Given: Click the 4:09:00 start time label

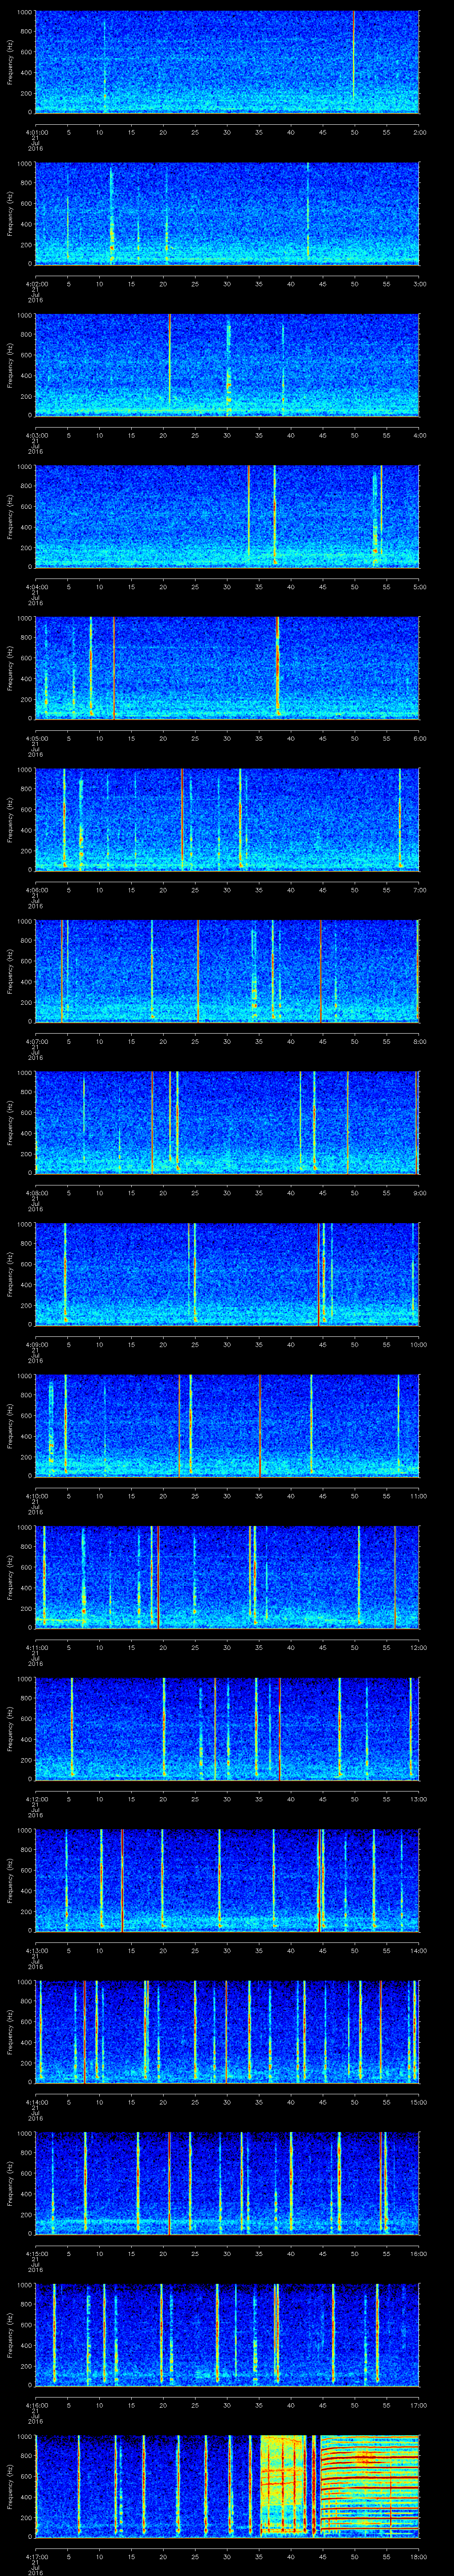Looking at the screenshot, I should pos(37,1344).
